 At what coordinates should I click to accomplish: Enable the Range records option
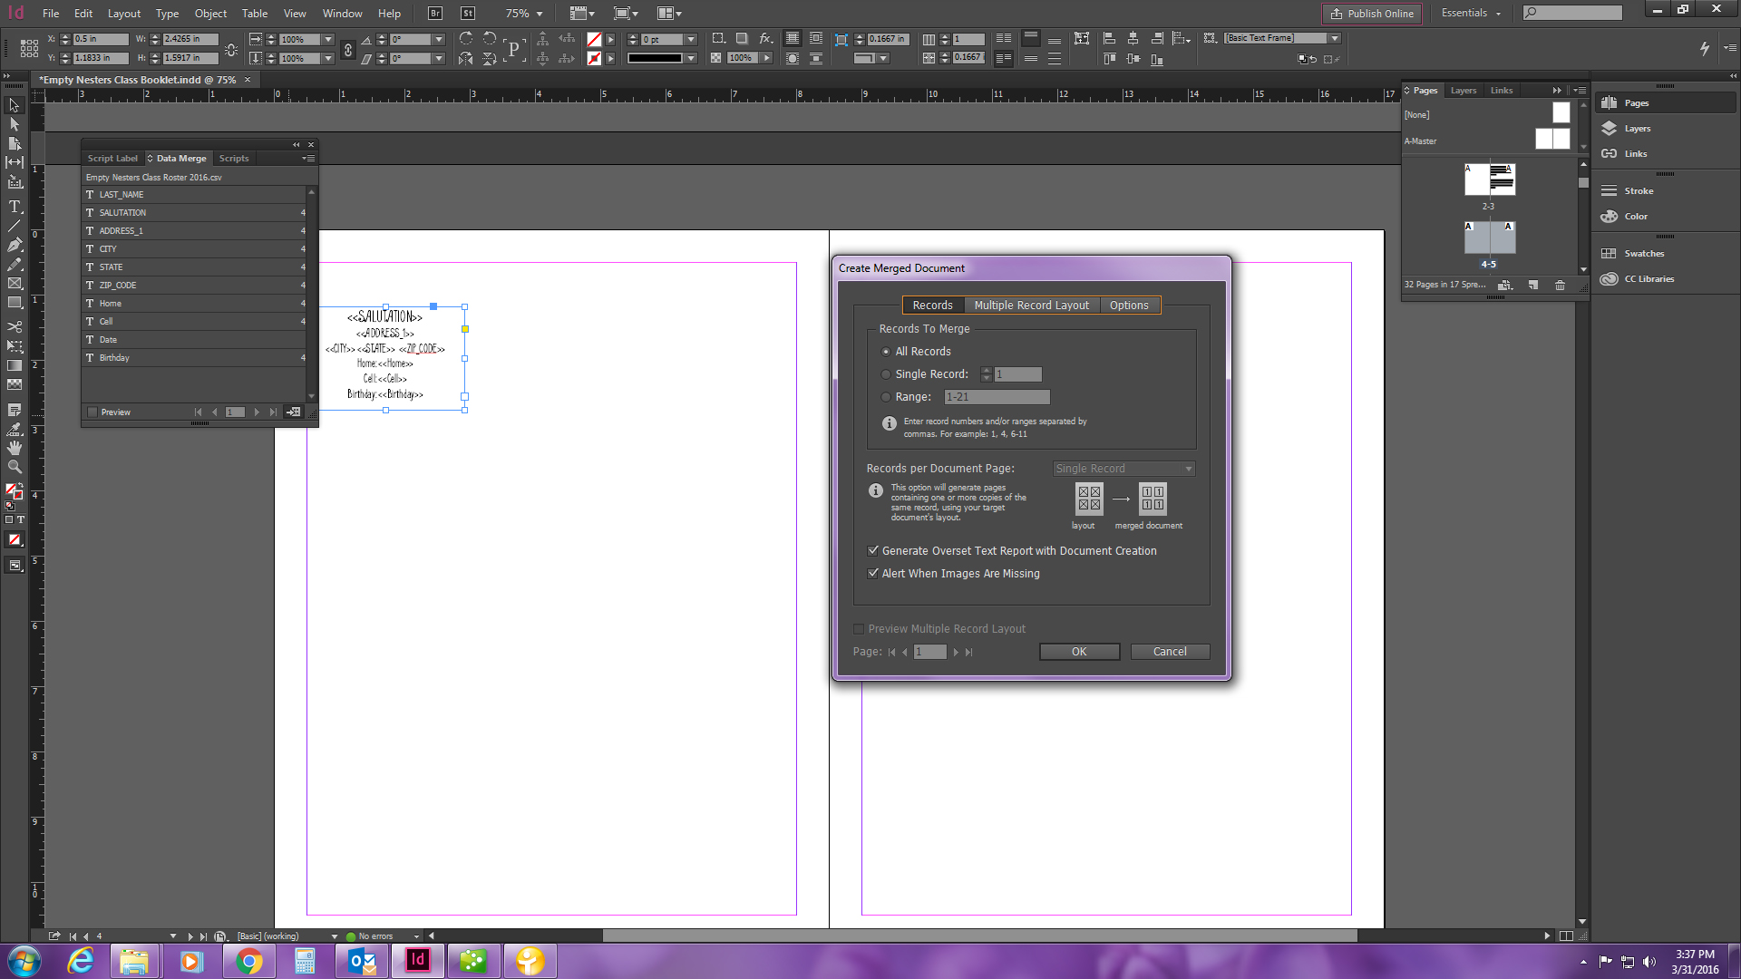[x=887, y=395]
